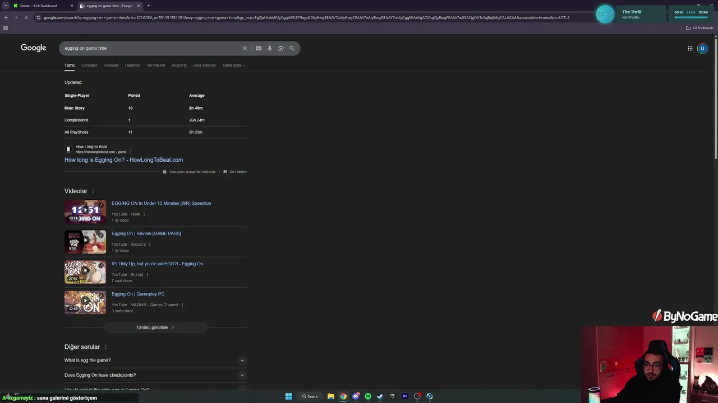Open the Windows Start menu

pyautogui.click(x=288, y=396)
